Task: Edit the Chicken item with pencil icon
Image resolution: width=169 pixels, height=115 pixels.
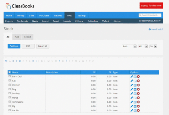Action: pos(131,85)
